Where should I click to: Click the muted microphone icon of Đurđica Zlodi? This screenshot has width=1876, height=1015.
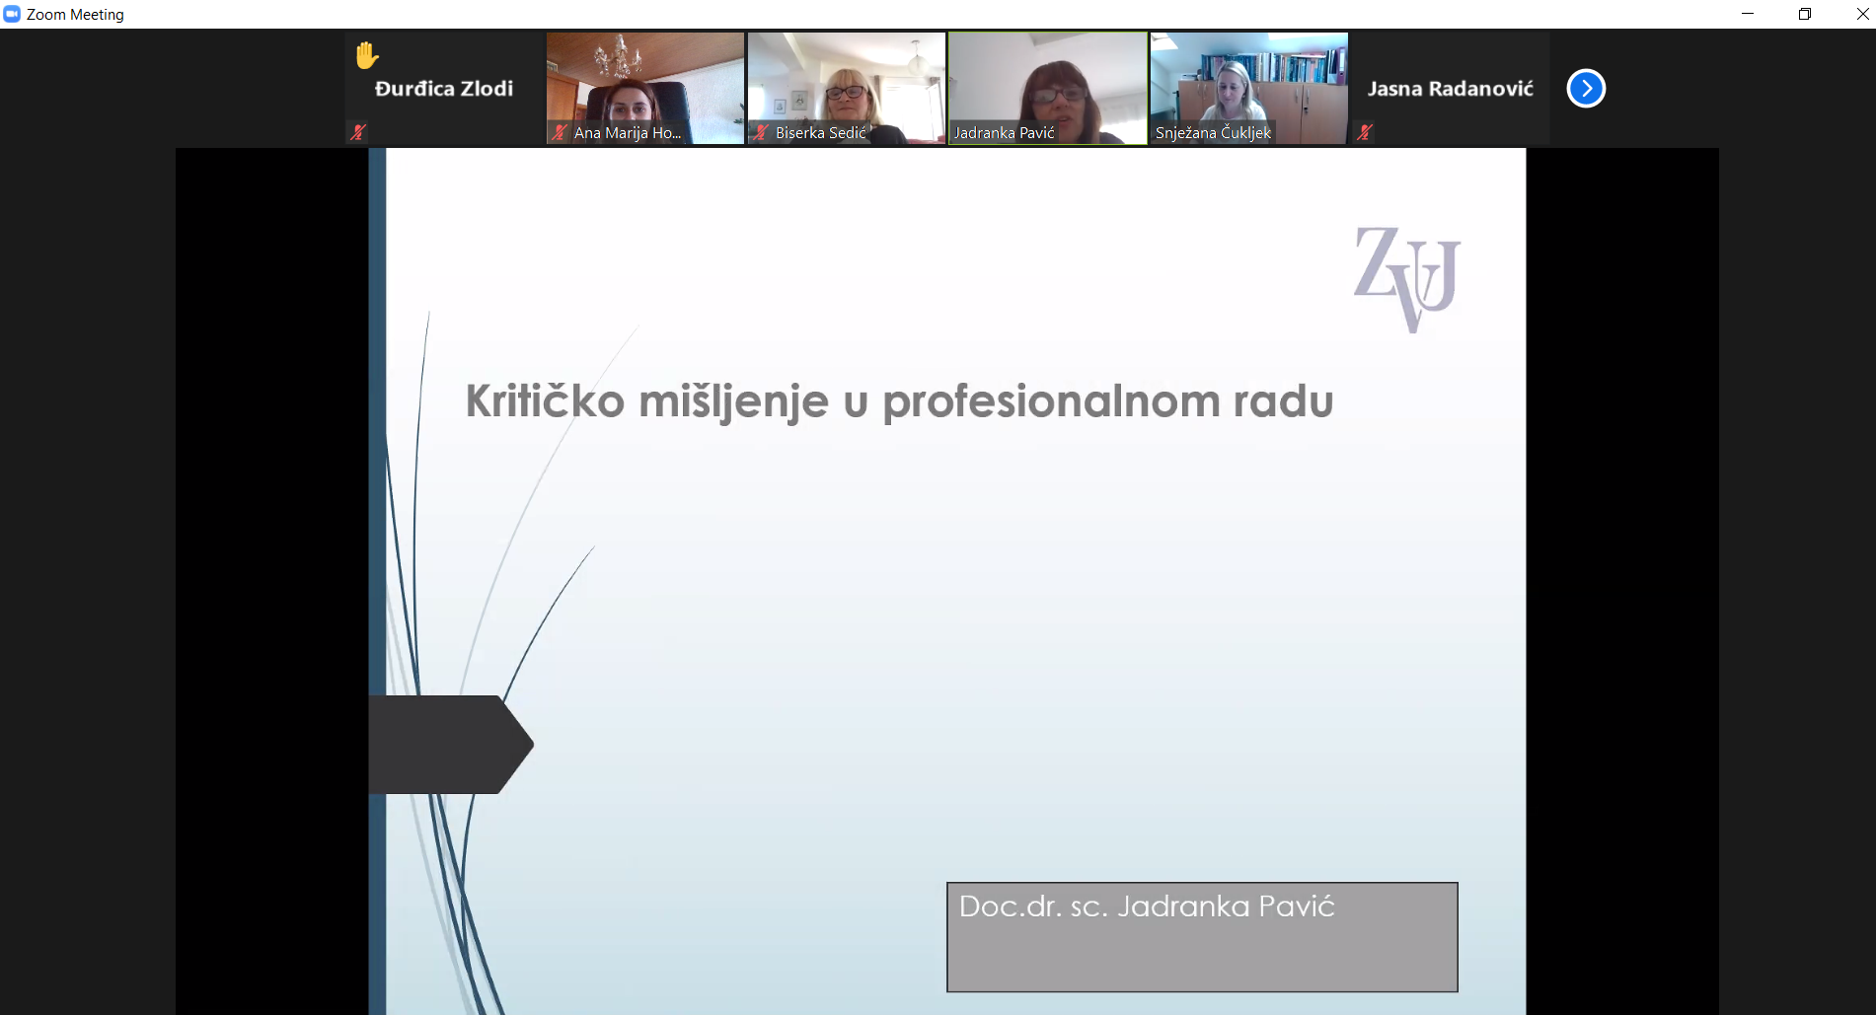[x=358, y=131]
